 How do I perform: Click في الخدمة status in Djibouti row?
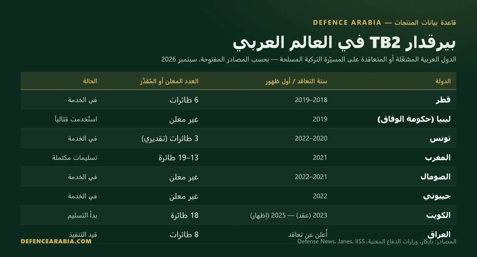point(82,196)
